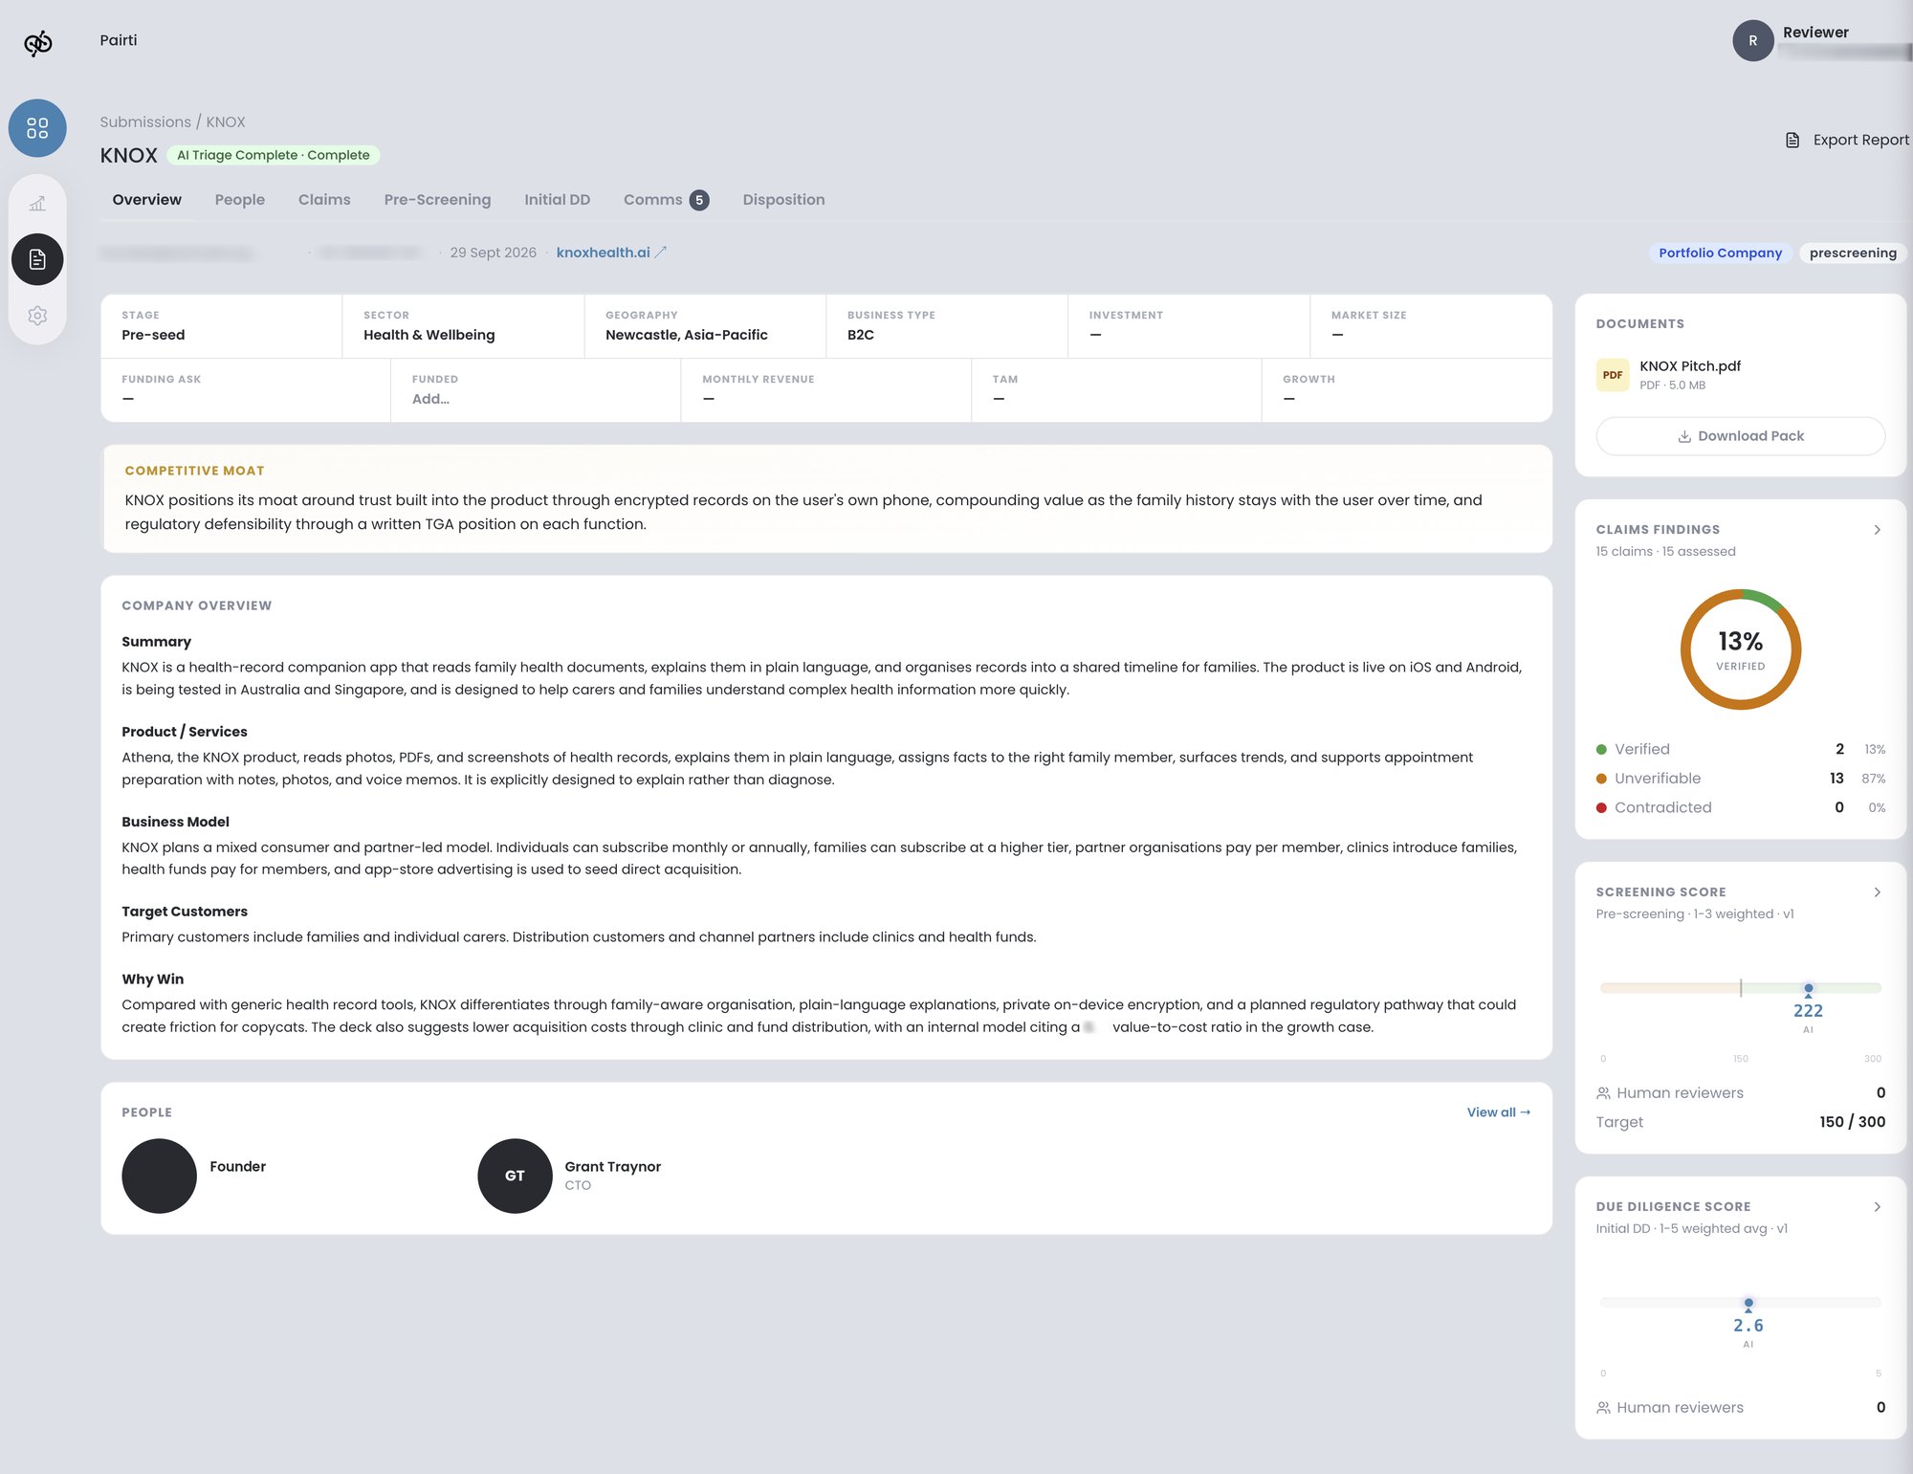Click the GT avatar for Grant Traynor
Viewport: 1913px width, 1474px height.
click(x=515, y=1176)
